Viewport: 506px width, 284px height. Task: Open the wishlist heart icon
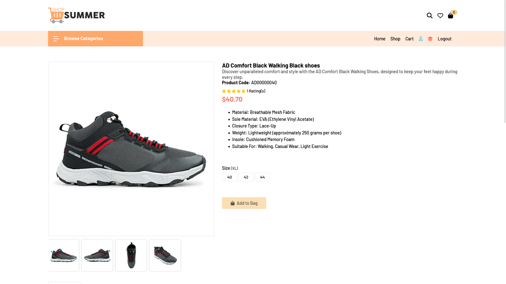[440, 15]
